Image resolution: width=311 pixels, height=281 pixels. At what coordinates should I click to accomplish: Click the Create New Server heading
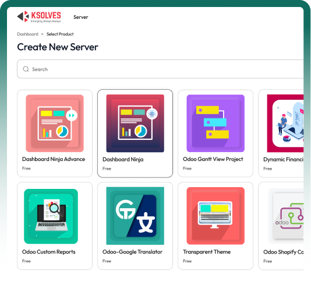click(x=58, y=47)
